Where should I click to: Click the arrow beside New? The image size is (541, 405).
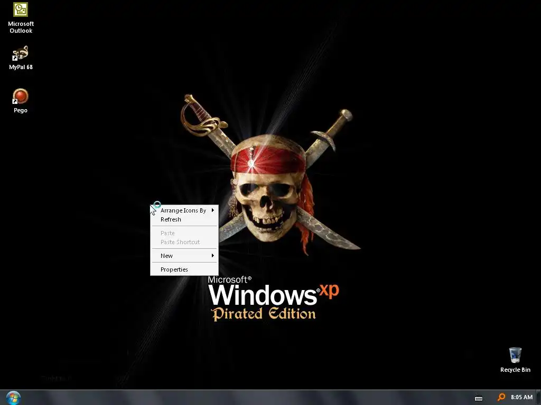[212, 256]
